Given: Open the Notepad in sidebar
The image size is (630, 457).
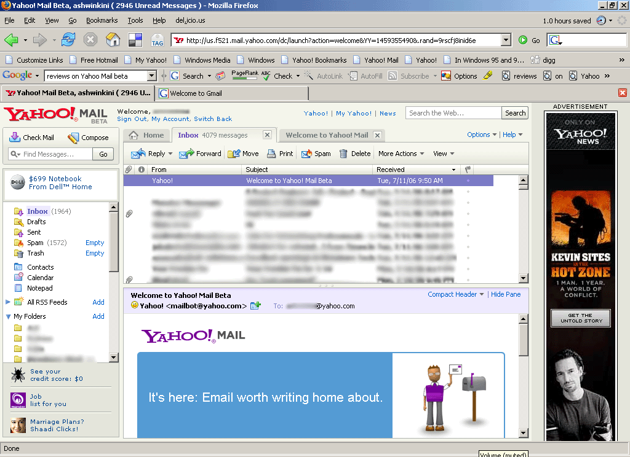Looking at the screenshot, I should pyautogui.click(x=40, y=287).
